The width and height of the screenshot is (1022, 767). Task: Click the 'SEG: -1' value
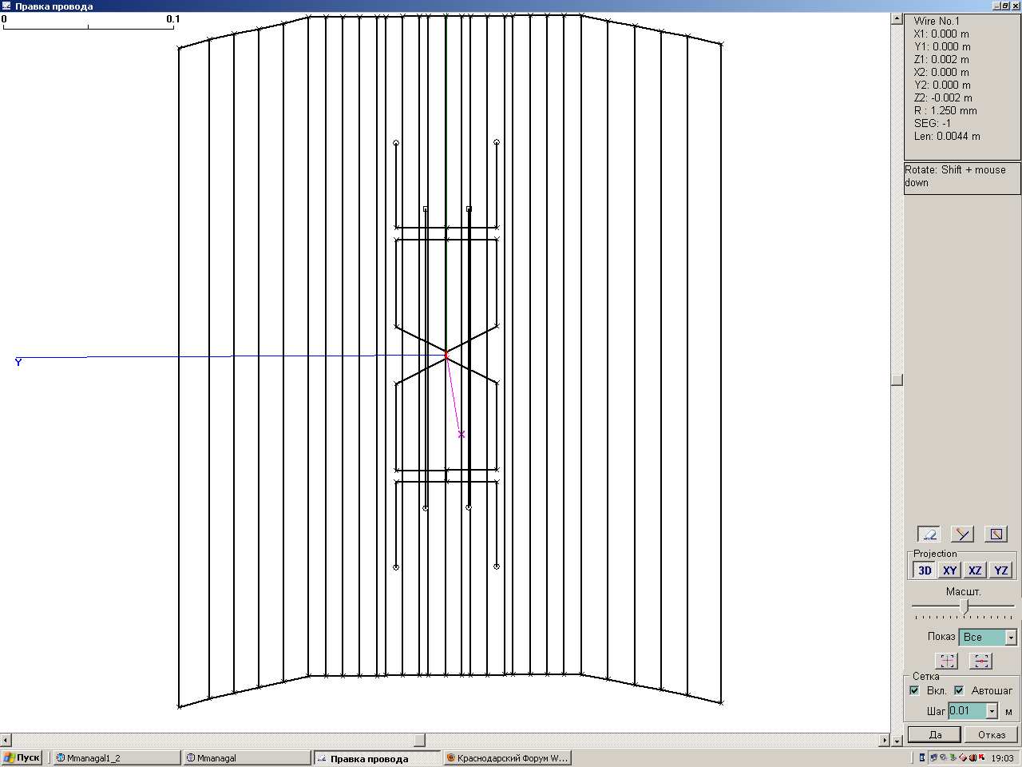point(933,123)
